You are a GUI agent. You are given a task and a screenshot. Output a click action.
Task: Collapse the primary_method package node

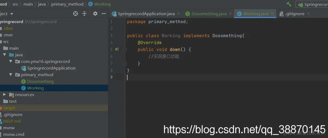(11, 75)
